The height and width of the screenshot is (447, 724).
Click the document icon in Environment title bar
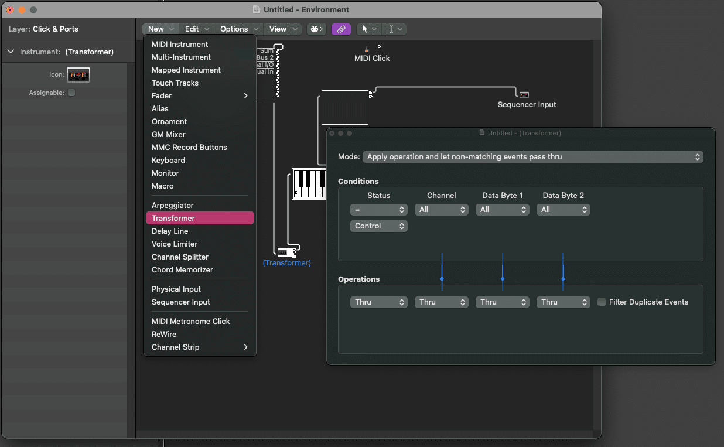(x=256, y=9)
